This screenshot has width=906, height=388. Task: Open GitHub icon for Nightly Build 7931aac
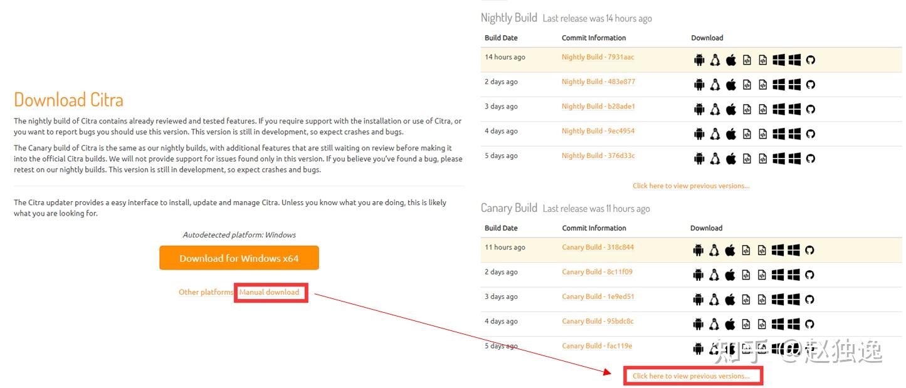point(810,60)
